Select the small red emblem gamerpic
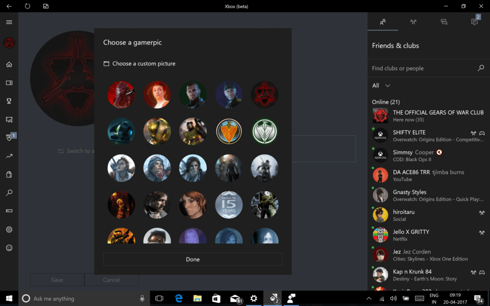490x306 pixels. click(265, 95)
